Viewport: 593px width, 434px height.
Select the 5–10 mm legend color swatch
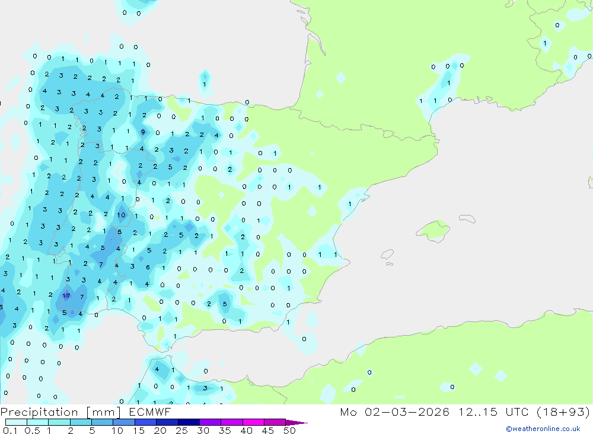(x=102, y=422)
